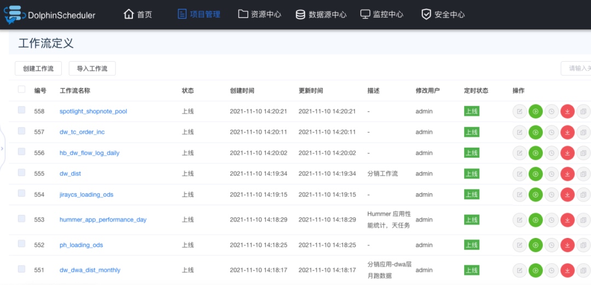Click the search keyword input field
Screen dimensions: 591x285
(x=577, y=69)
